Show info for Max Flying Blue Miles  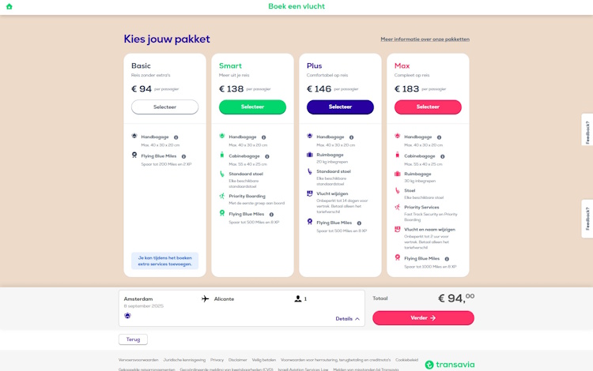[447, 259]
